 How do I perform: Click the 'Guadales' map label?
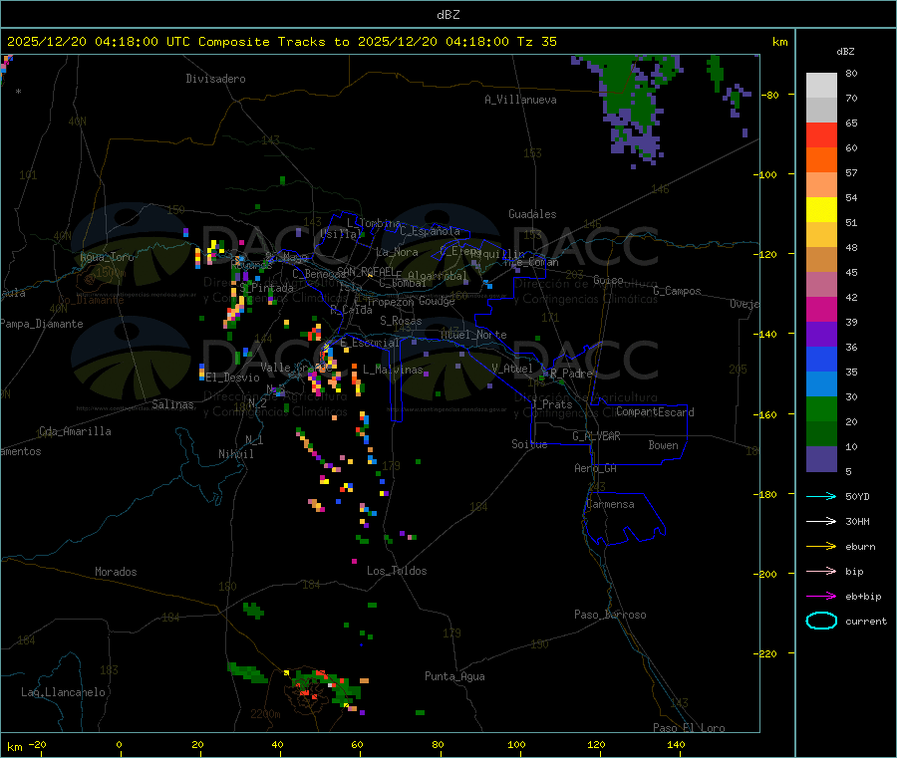(532, 214)
